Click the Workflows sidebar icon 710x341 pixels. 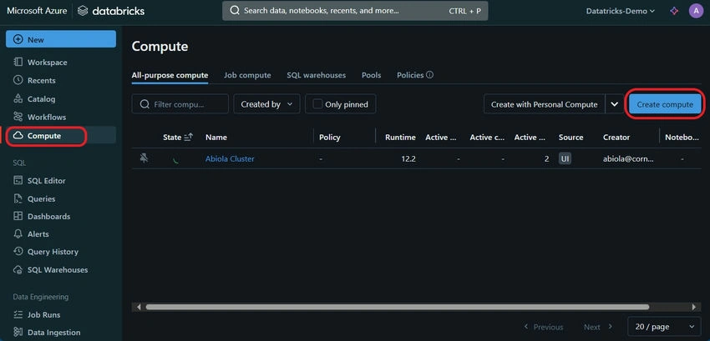18,117
